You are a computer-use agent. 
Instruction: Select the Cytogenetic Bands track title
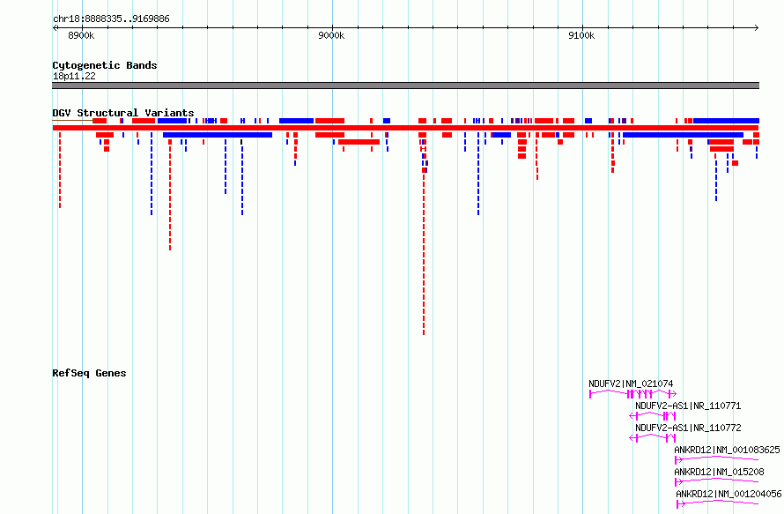point(105,65)
